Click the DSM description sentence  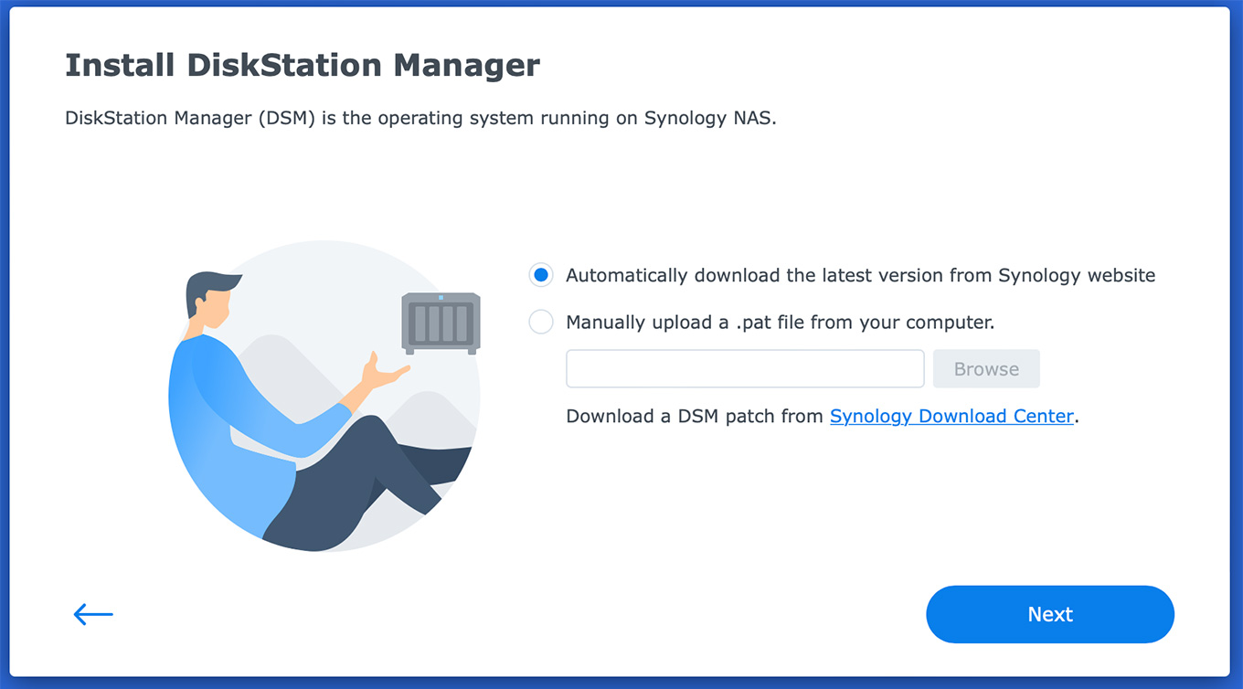click(x=420, y=119)
